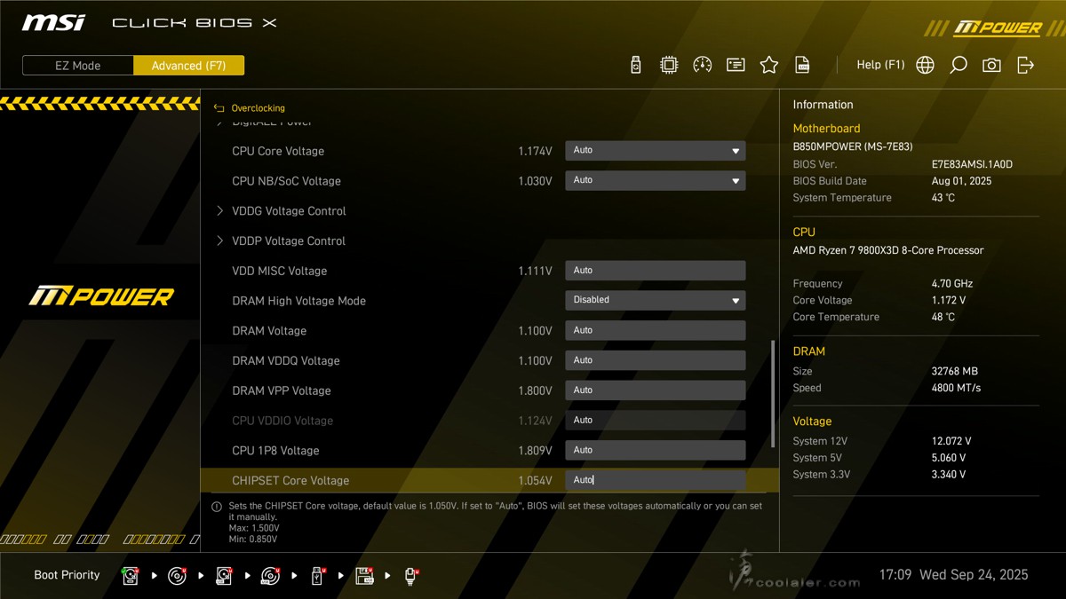
Task: Switch to EZ Mode
Action: [x=78, y=66]
